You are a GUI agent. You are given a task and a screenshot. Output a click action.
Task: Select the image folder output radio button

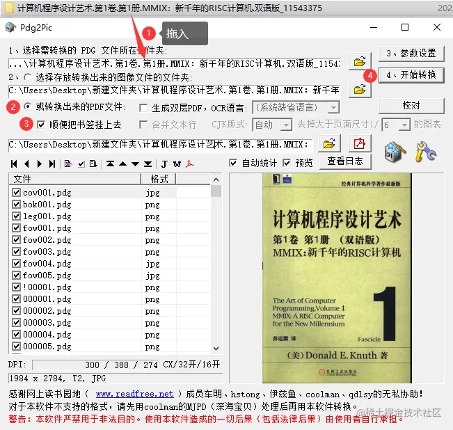[28, 77]
